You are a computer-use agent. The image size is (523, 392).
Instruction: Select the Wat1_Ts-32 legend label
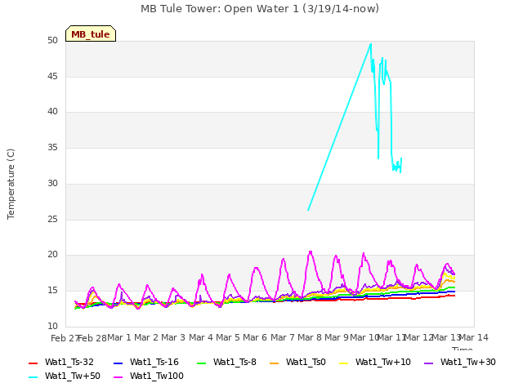69,362
